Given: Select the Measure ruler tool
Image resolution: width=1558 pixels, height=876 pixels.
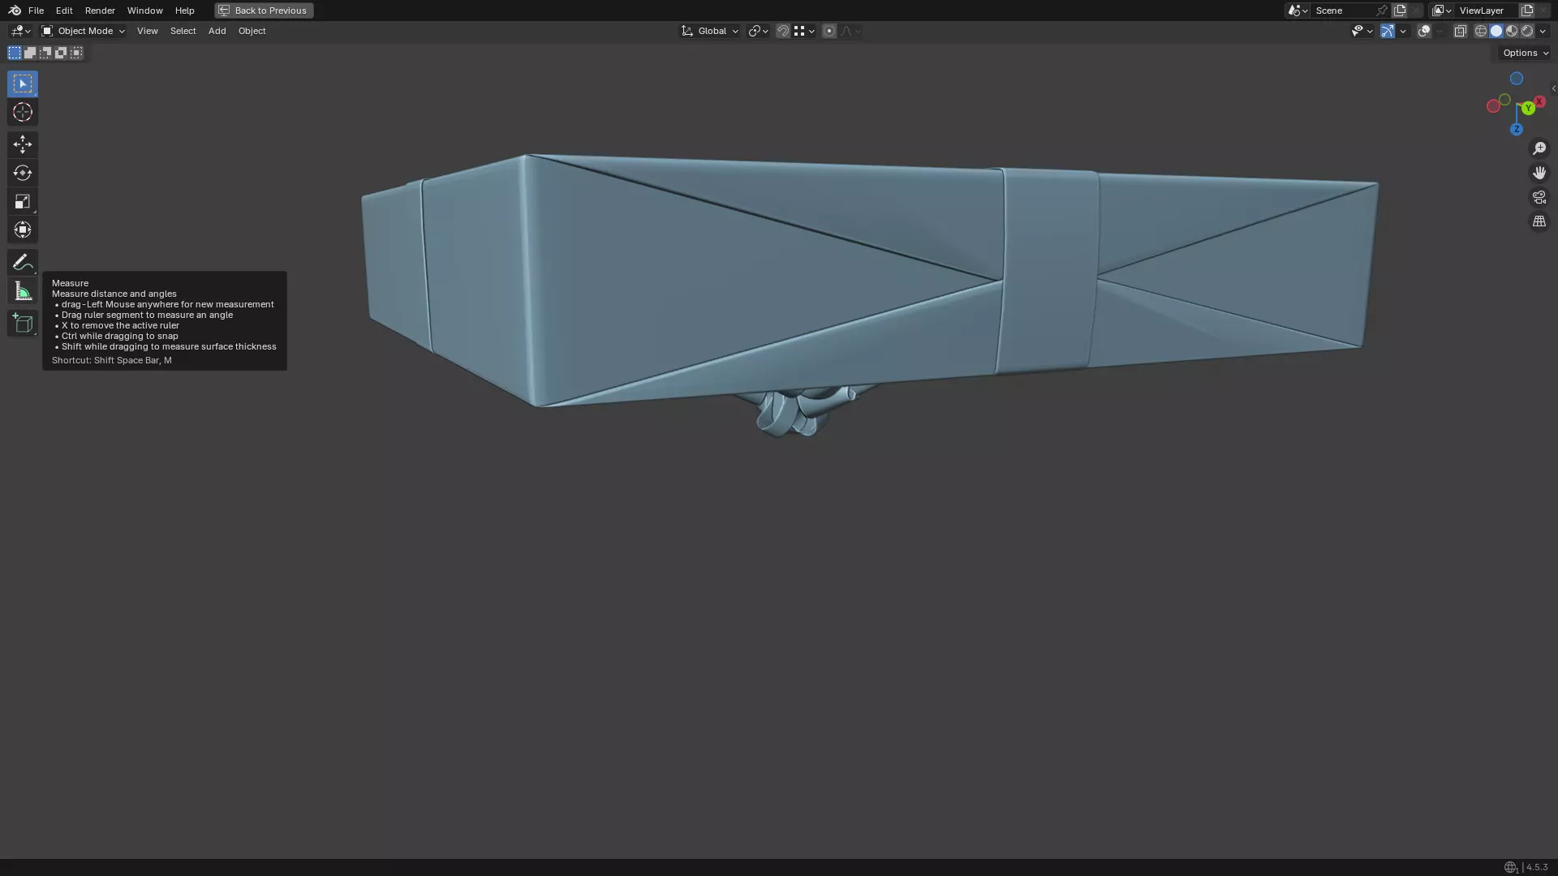Looking at the screenshot, I should (x=23, y=292).
